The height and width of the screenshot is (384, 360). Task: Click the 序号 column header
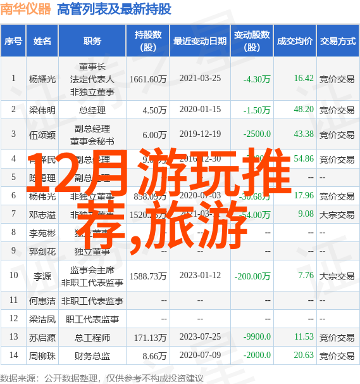(x=13, y=41)
